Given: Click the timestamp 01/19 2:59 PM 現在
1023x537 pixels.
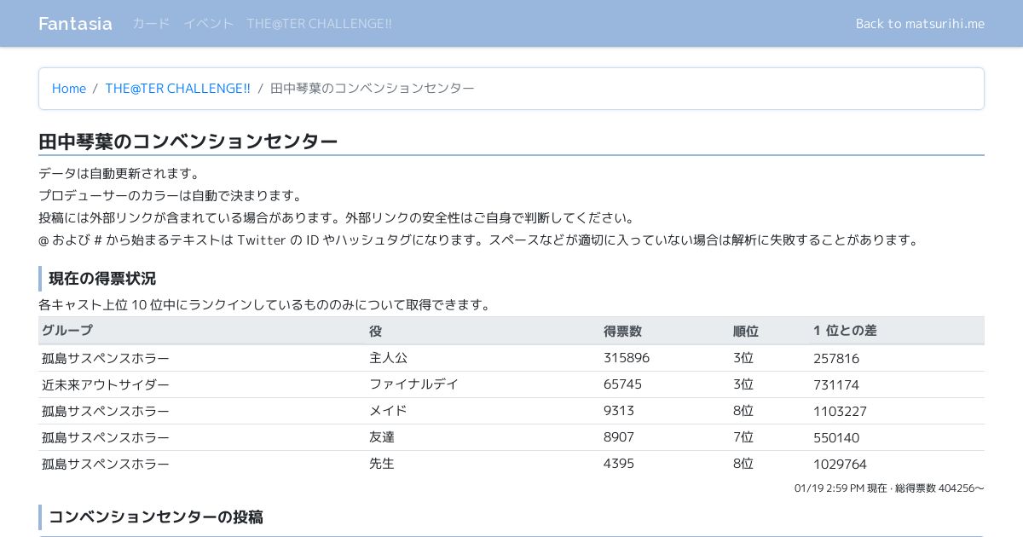Looking at the screenshot, I should click(x=841, y=488).
